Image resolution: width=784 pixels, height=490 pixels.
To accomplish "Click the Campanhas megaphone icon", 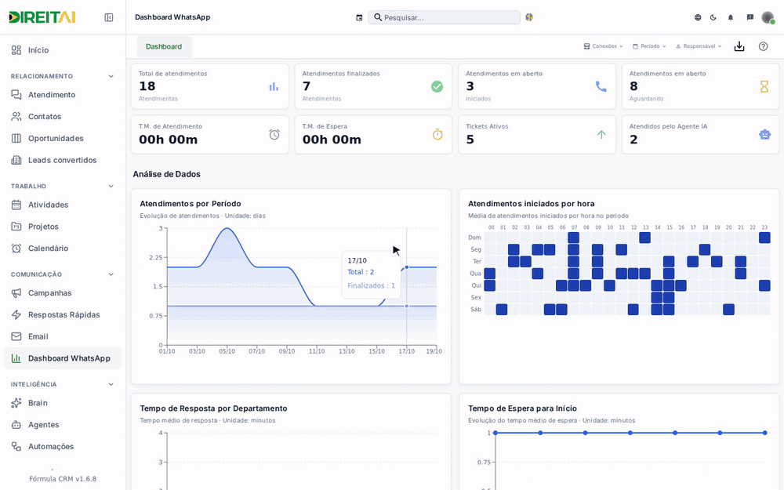I will tap(16, 293).
